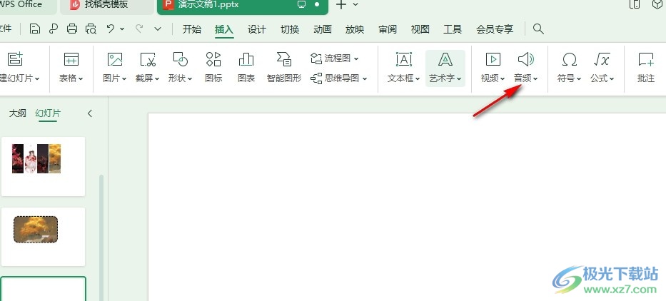666x301 pixels.
Task: Switch to the 审阅 ribbon tab
Action: coord(388,29)
